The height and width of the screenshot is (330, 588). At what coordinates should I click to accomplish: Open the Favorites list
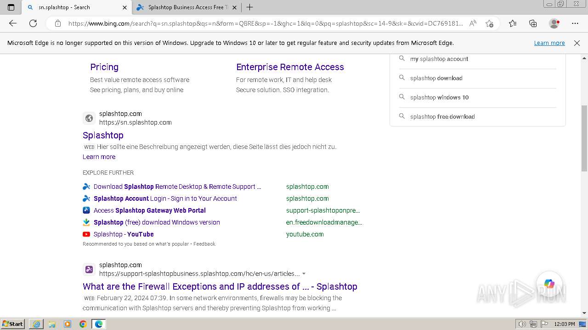tap(513, 23)
